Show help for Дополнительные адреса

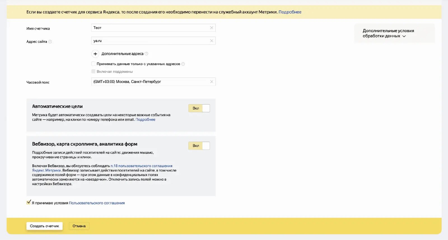(146, 54)
